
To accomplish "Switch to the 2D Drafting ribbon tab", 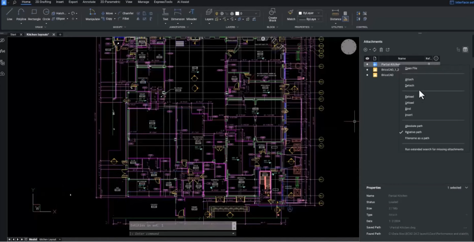I will pyautogui.click(x=43, y=2).
